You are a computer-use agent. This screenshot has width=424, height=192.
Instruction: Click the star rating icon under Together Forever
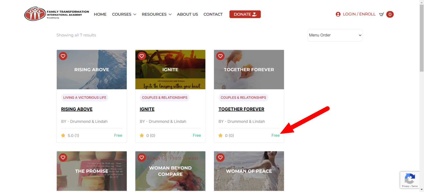click(x=221, y=135)
